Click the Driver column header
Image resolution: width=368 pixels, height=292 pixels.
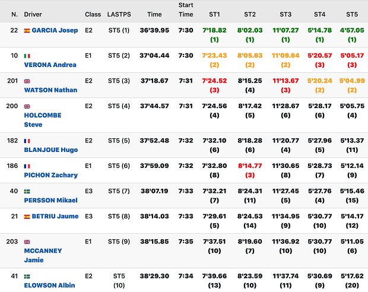tap(33, 14)
